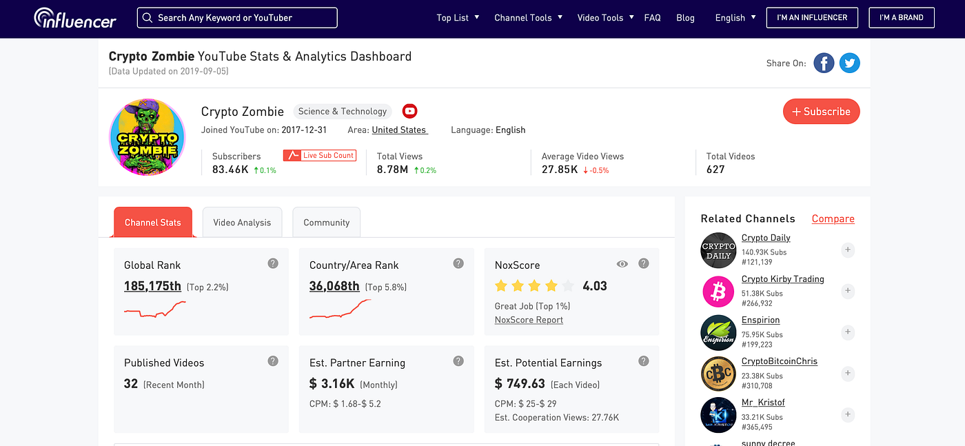Open Live Sub Count badge
Viewport: 965px width, 446px height.
coord(319,155)
